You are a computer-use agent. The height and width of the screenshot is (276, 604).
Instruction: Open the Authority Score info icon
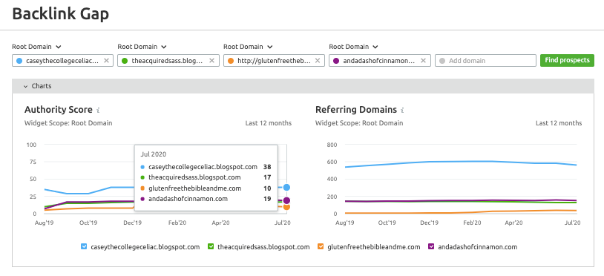[x=98, y=110]
